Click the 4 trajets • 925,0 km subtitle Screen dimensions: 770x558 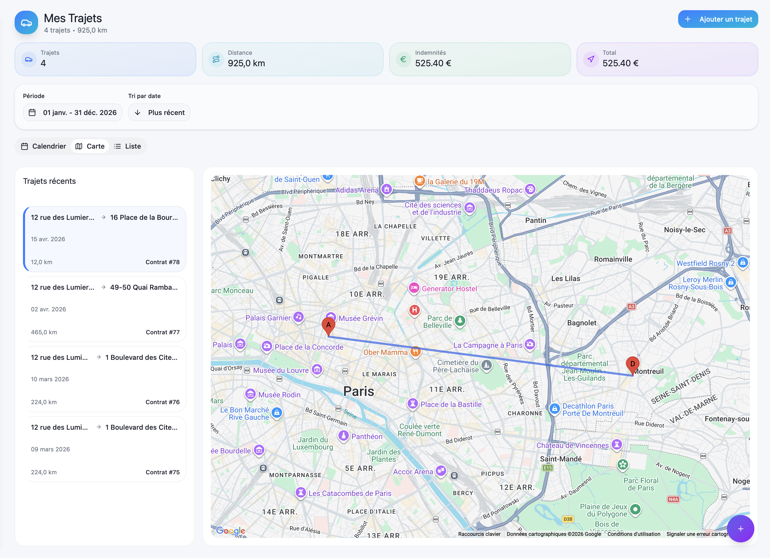point(75,30)
